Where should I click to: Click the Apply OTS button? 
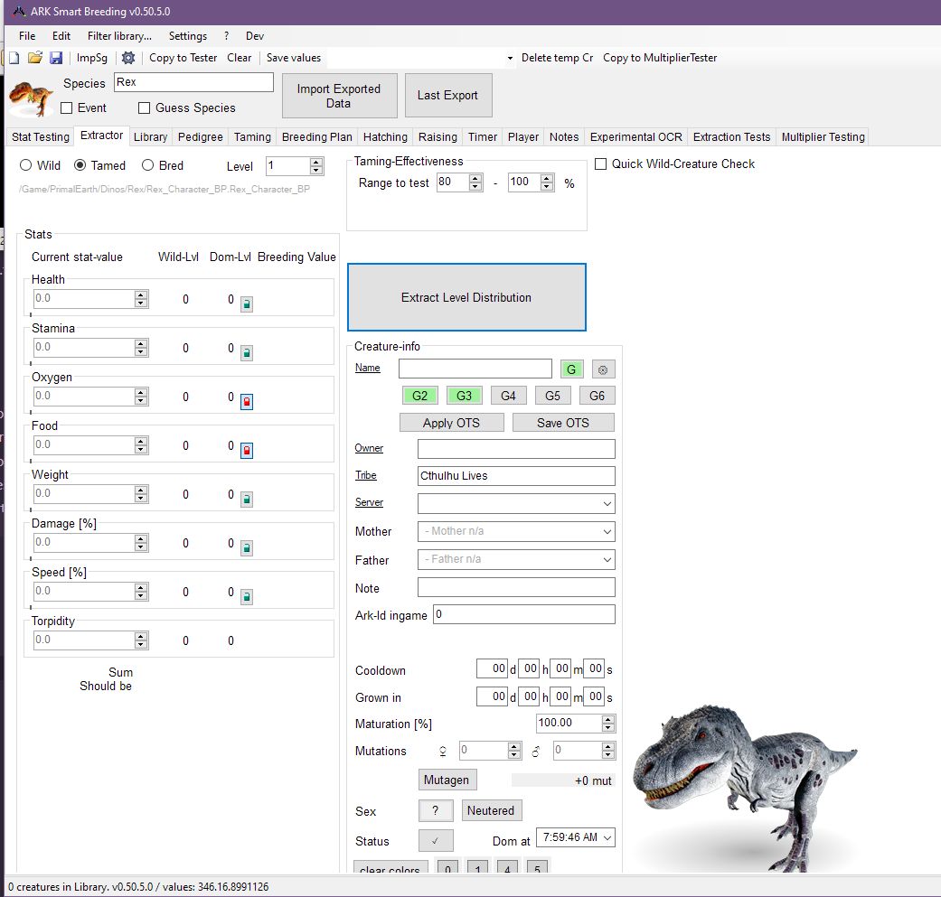[x=452, y=423]
